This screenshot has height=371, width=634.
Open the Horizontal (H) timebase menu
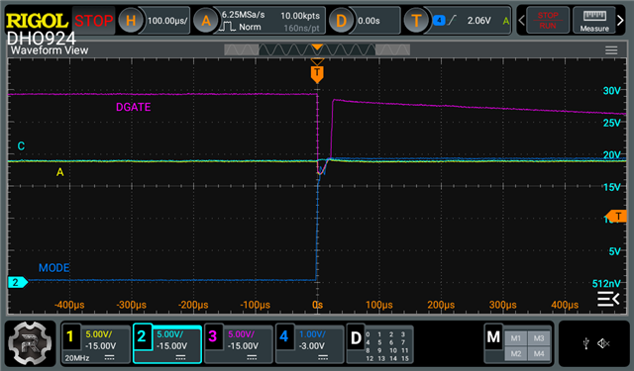(131, 20)
